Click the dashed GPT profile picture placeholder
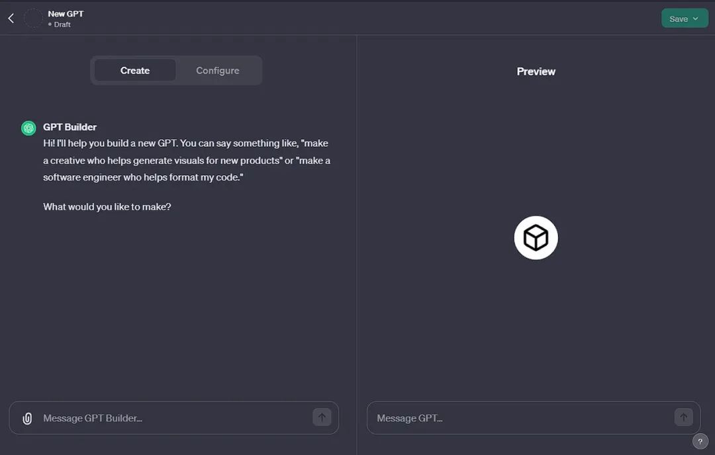Screen dimensions: 715x455 point(33,19)
